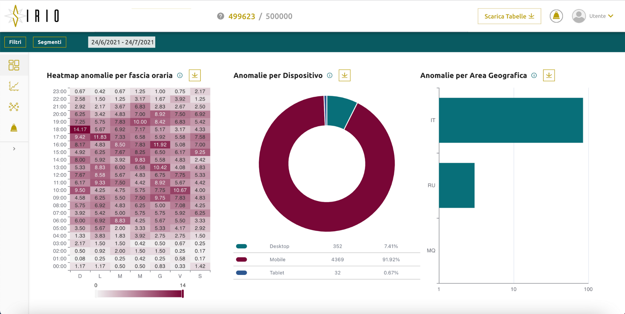Toggle the Desktop legend entry
Screen dimensions: 625x314
(241, 246)
